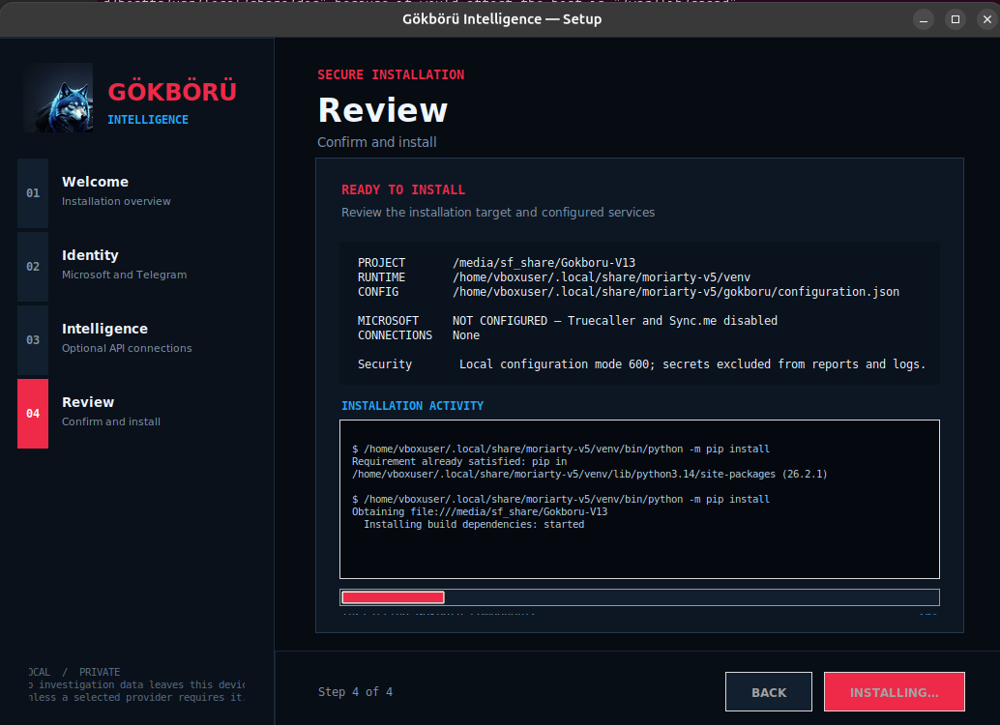Go to the Identity step
Image resolution: width=1000 pixels, height=725 pixels.
137,267
